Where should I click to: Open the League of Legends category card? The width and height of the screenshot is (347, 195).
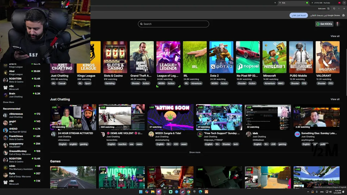[168, 57]
